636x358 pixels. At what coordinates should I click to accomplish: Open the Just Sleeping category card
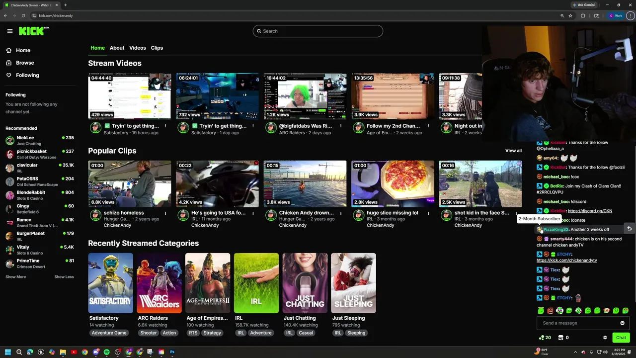pos(353,283)
